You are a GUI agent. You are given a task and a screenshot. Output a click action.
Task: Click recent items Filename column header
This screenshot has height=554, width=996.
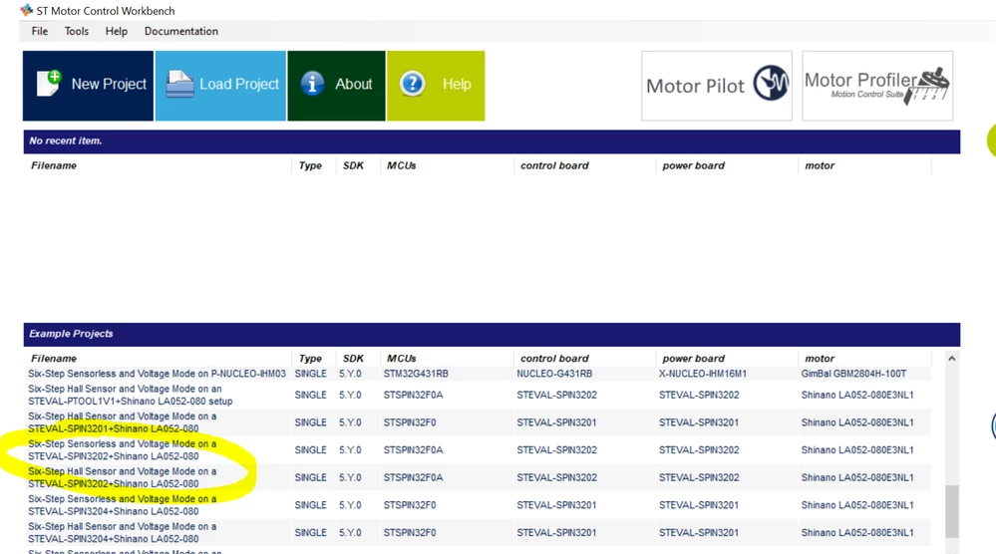click(x=54, y=165)
